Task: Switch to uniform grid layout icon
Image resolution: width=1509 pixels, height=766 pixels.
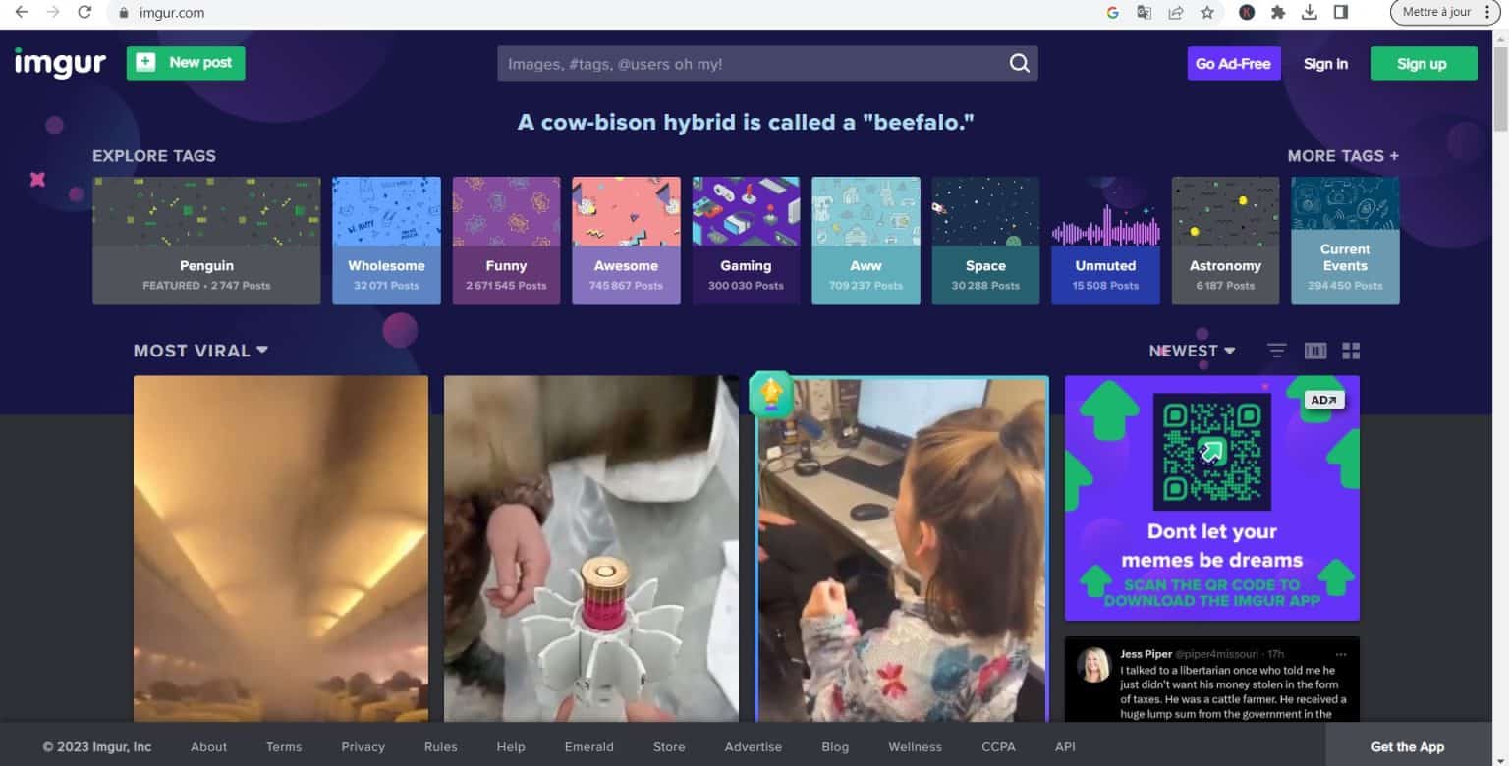Action: pyautogui.click(x=1351, y=351)
